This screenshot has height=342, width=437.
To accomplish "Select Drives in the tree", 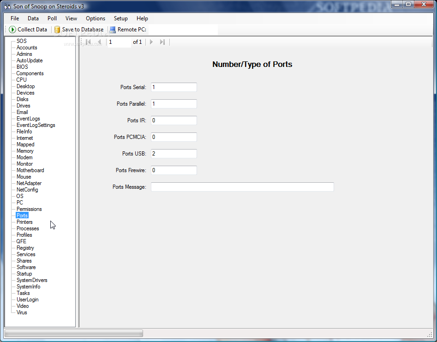I will (x=24, y=106).
